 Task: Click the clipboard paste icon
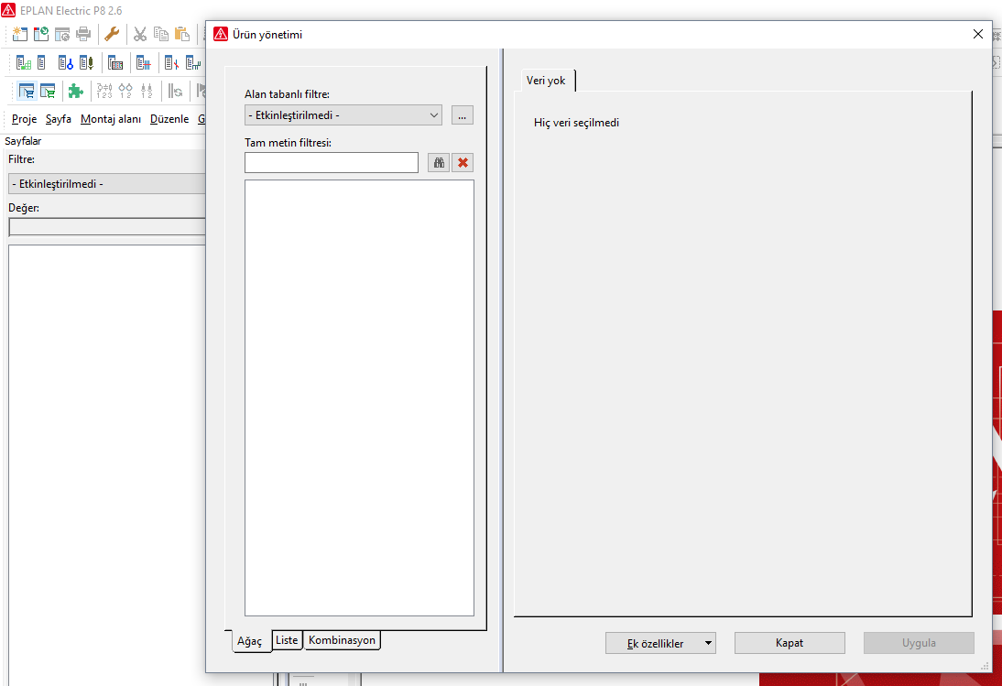(x=182, y=34)
